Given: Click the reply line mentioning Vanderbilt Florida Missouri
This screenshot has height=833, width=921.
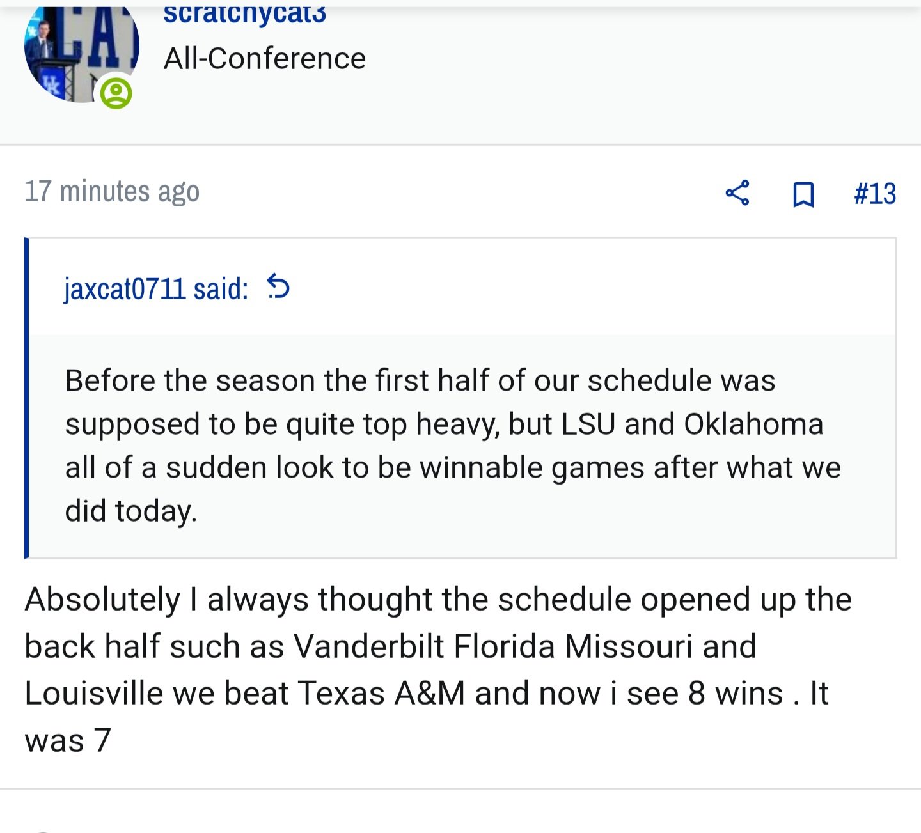Looking at the screenshot, I should click(x=391, y=647).
